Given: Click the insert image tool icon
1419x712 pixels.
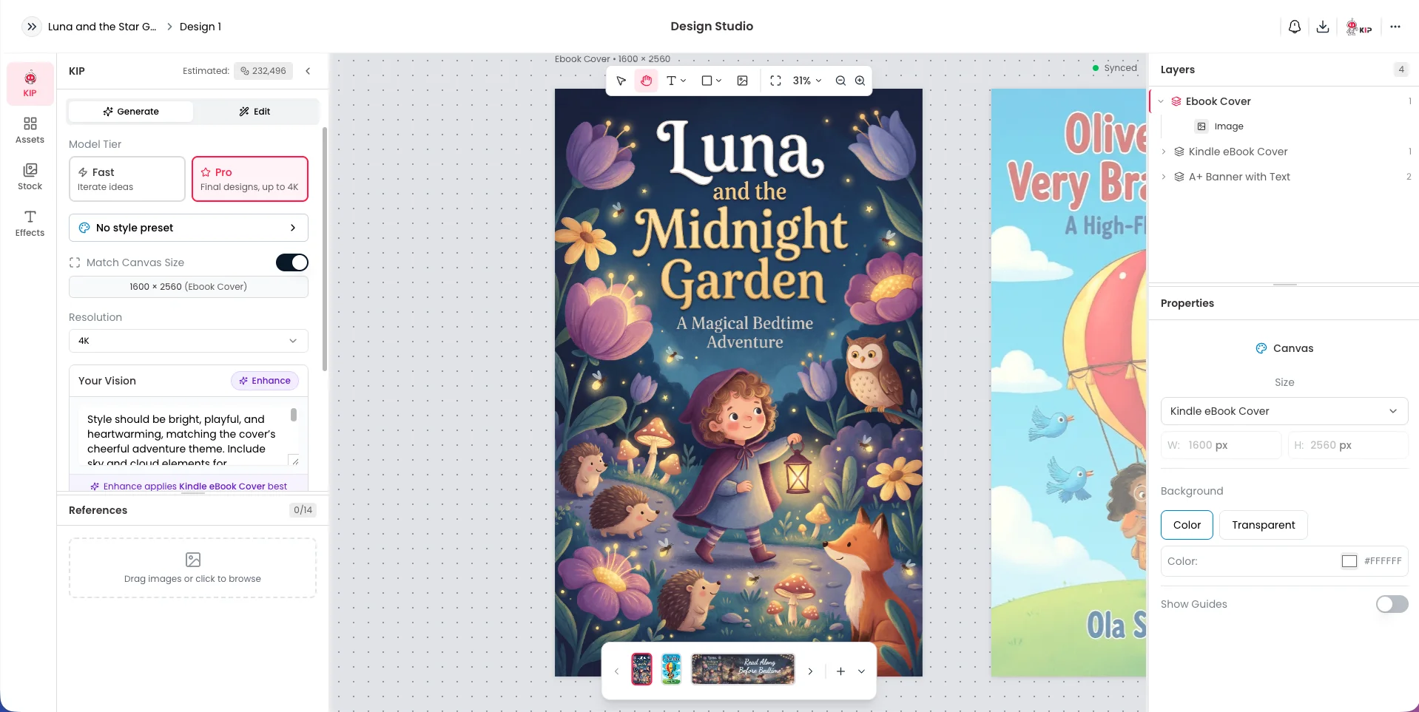Looking at the screenshot, I should tap(743, 81).
